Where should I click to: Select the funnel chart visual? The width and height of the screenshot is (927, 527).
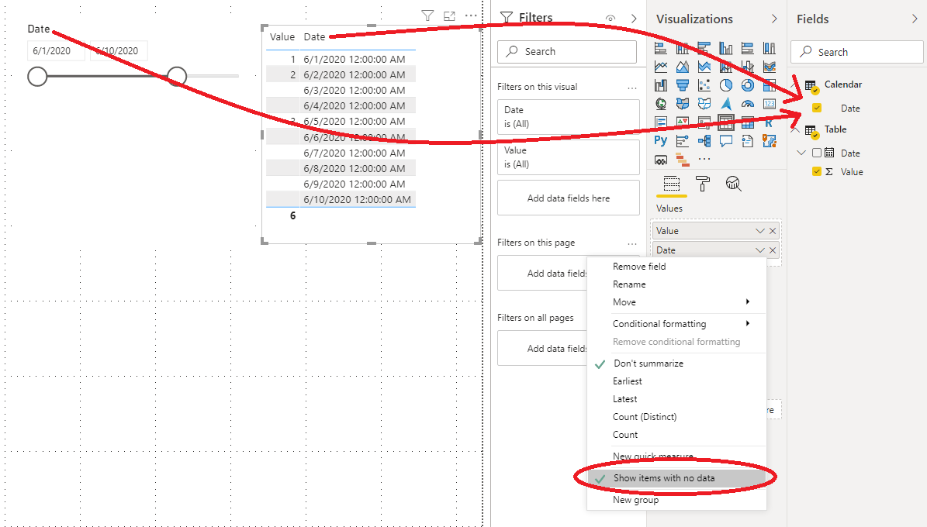click(x=682, y=85)
